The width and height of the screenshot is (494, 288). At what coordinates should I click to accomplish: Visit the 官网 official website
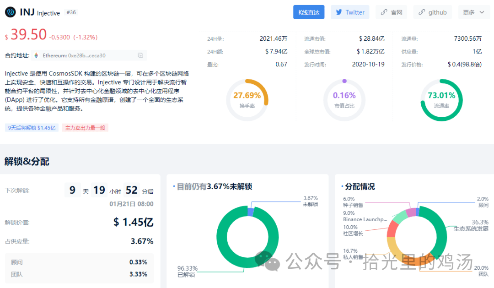click(x=391, y=12)
